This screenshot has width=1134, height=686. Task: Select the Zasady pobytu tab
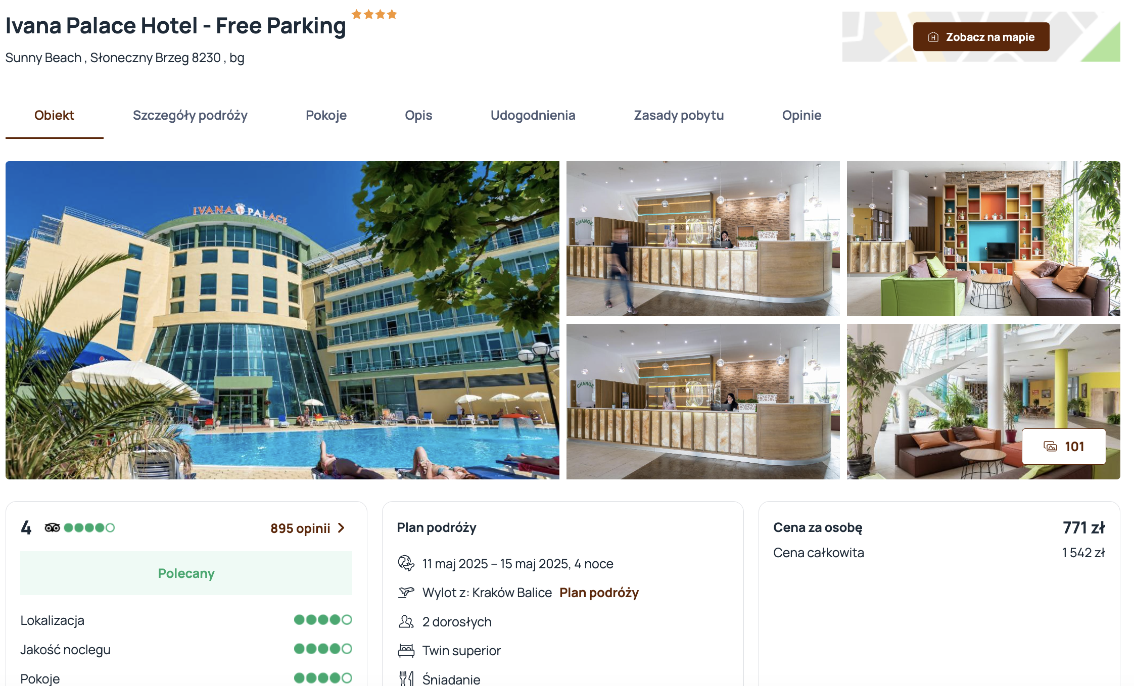679,115
